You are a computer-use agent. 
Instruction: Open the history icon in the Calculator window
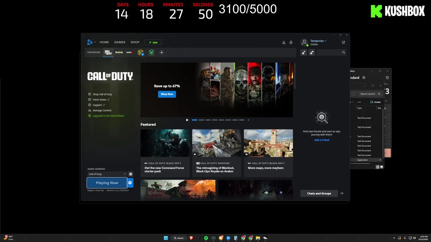pyautogui.click(x=387, y=78)
